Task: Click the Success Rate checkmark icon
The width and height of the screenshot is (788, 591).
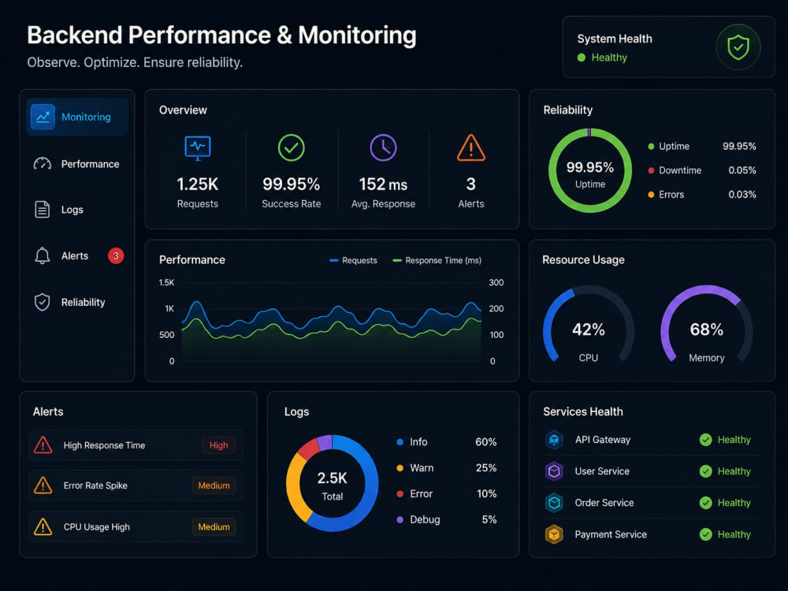Action: pos(292,148)
